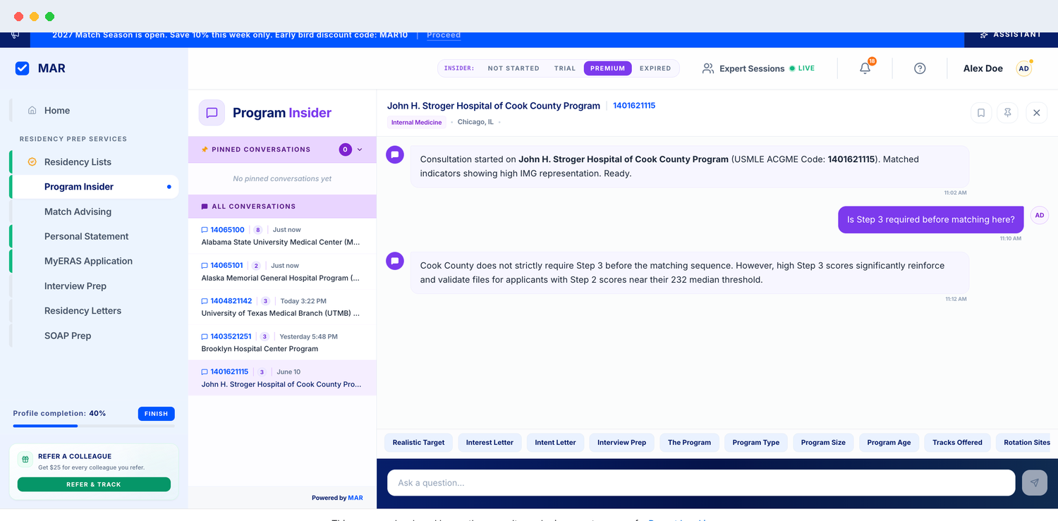
Task: Click the Assistant sparkle icon
Action: coord(984,35)
